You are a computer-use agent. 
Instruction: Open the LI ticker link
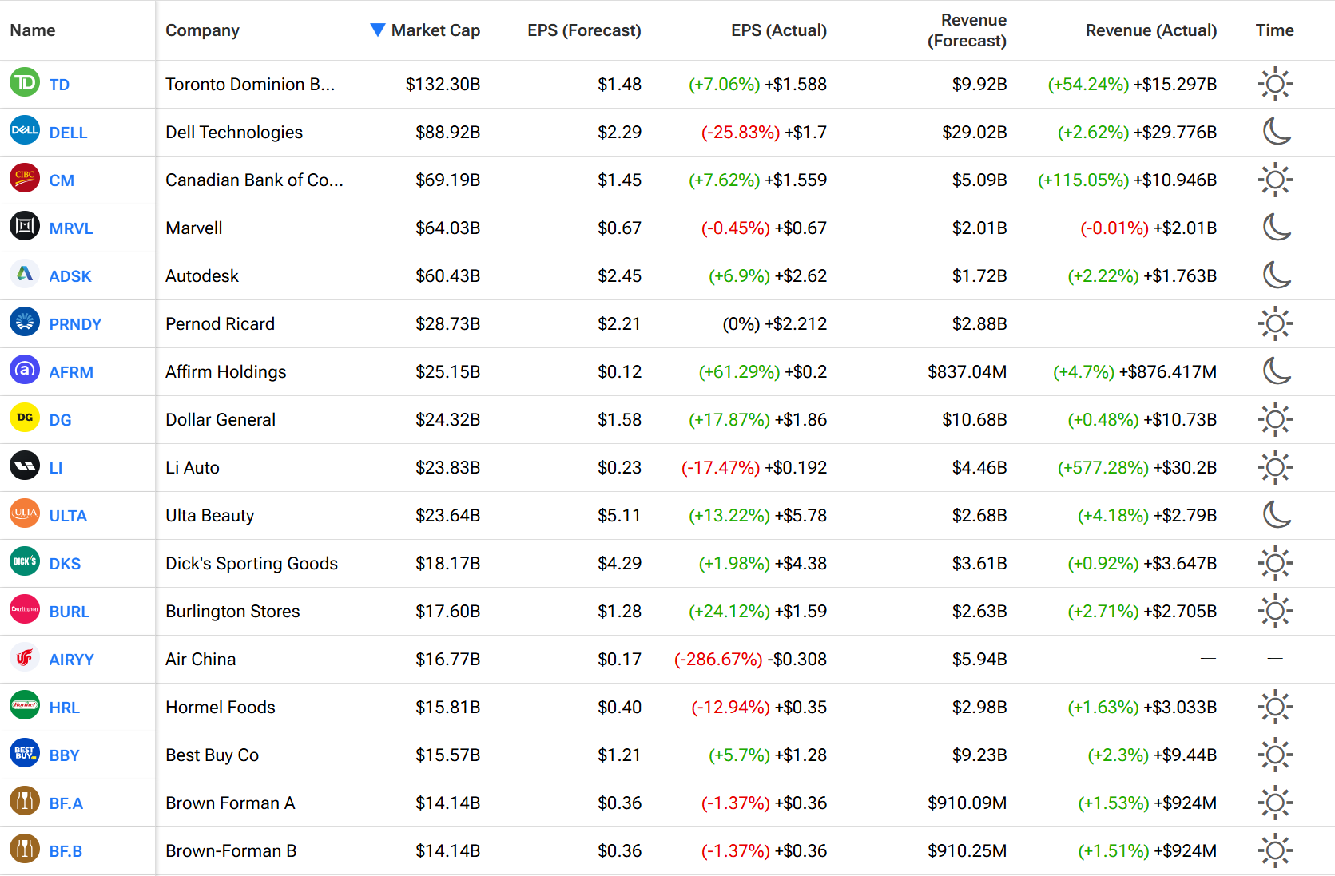tap(55, 468)
